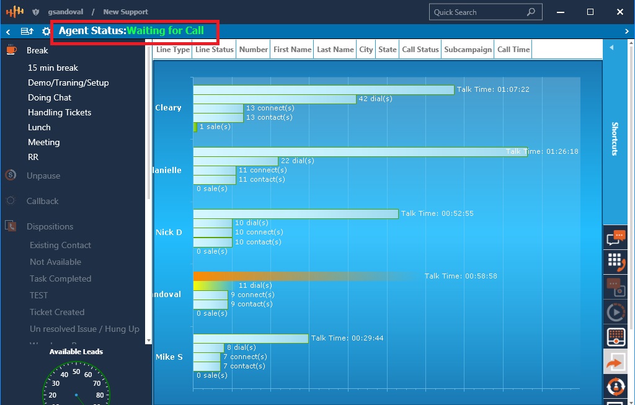635x405 pixels.
Task: Open the dial pad shortcut icon
Action: click(x=616, y=262)
